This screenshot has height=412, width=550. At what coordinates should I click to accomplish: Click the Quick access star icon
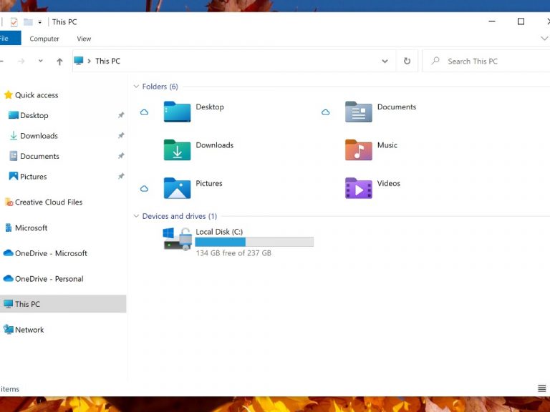click(9, 95)
